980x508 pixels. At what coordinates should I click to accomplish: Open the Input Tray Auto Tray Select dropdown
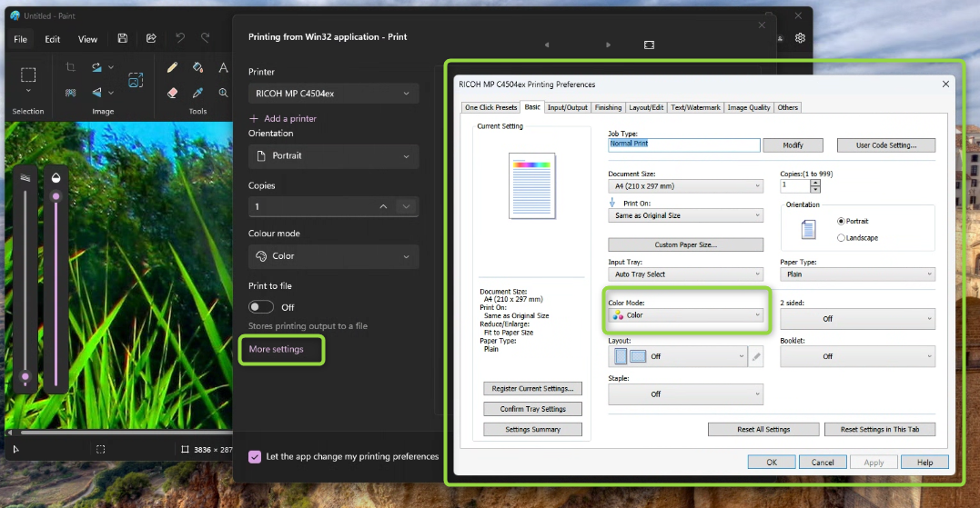[x=685, y=274]
